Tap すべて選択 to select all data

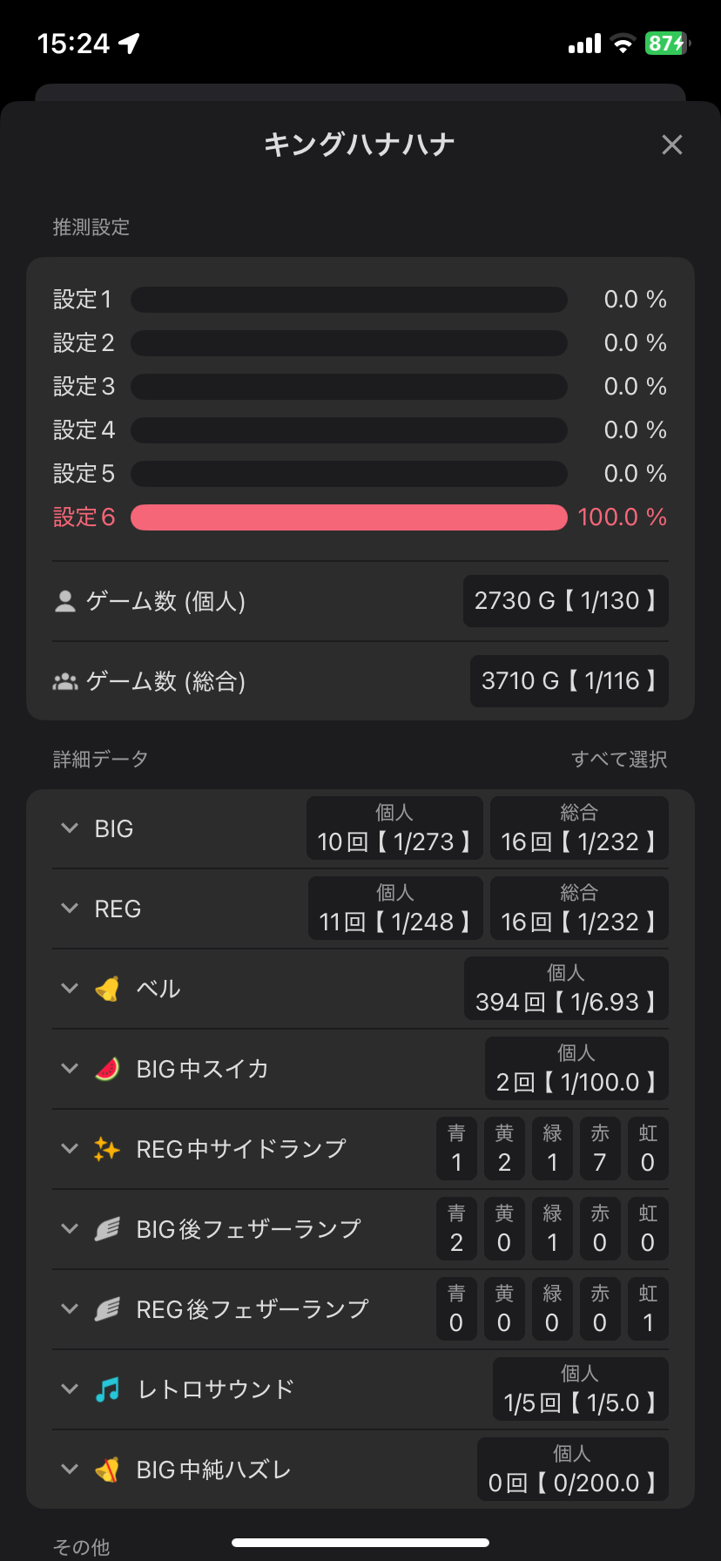(x=619, y=760)
